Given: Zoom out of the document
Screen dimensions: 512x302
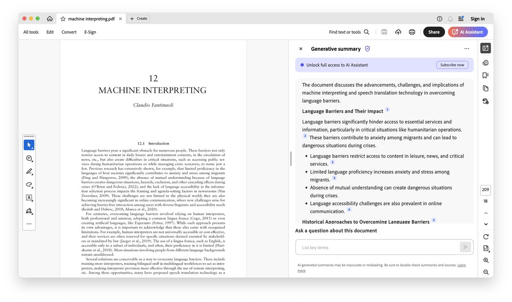Looking at the screenshot, I should [486, 272].
